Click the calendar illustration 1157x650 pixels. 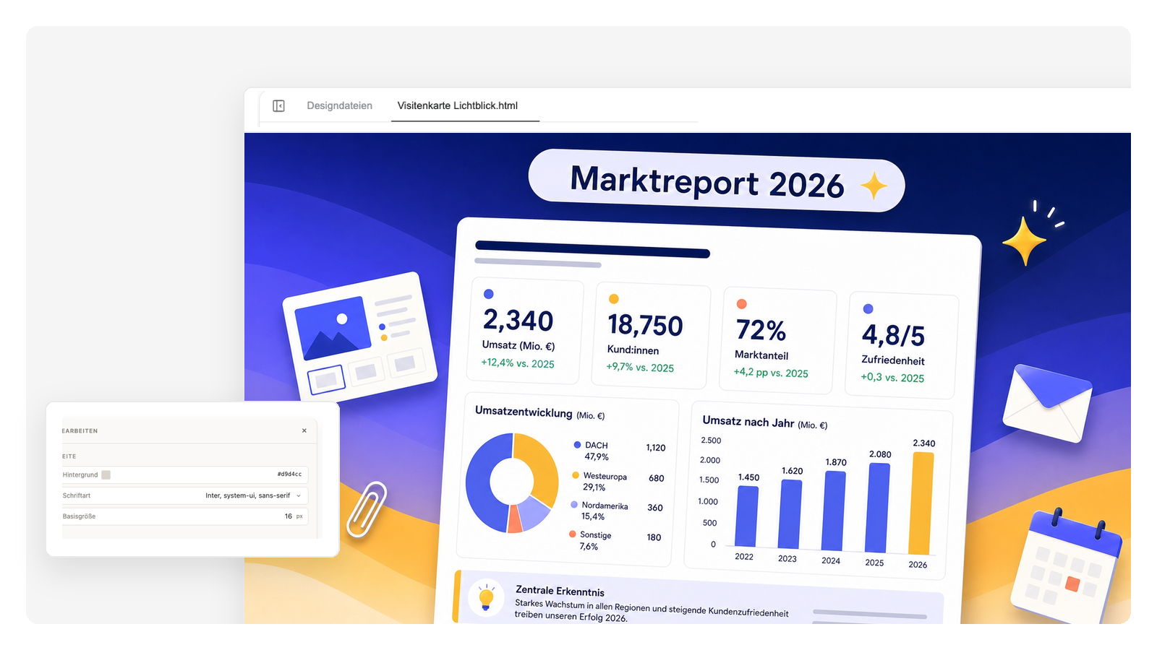pos(1066,568)
